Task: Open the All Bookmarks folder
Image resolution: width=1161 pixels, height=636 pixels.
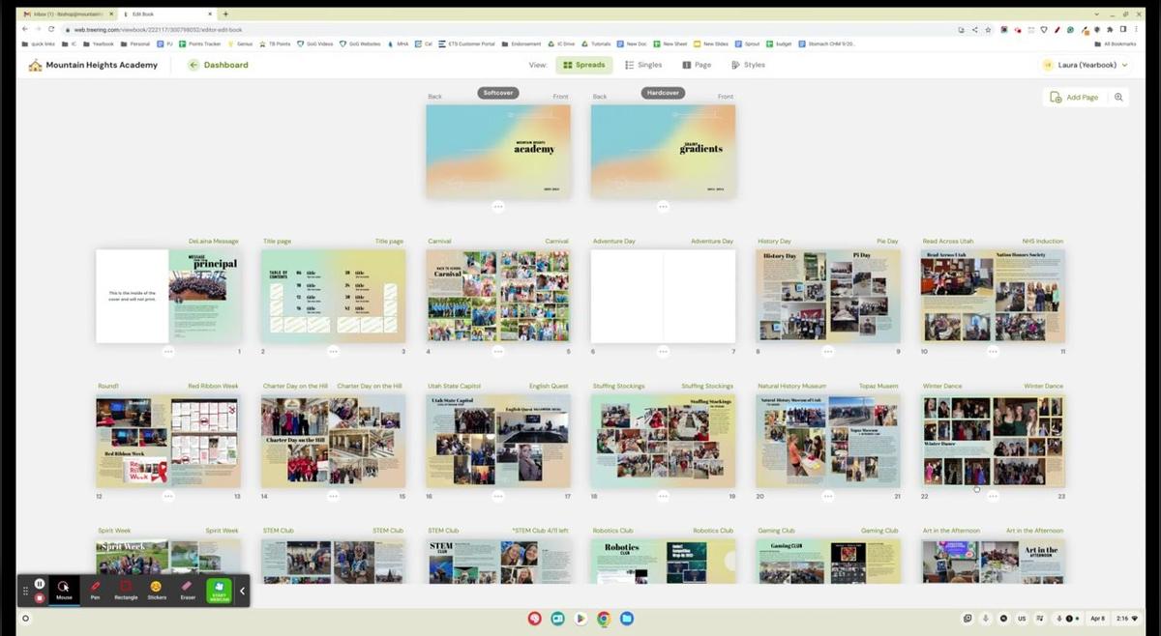Action: [x=1116, y=43]
